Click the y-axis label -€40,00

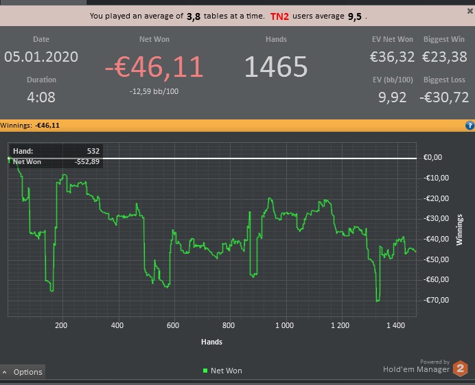click(437, 239)
